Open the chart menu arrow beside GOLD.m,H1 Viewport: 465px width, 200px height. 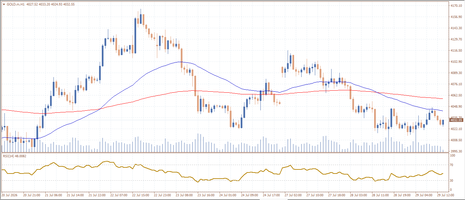(x=4, y=4)
